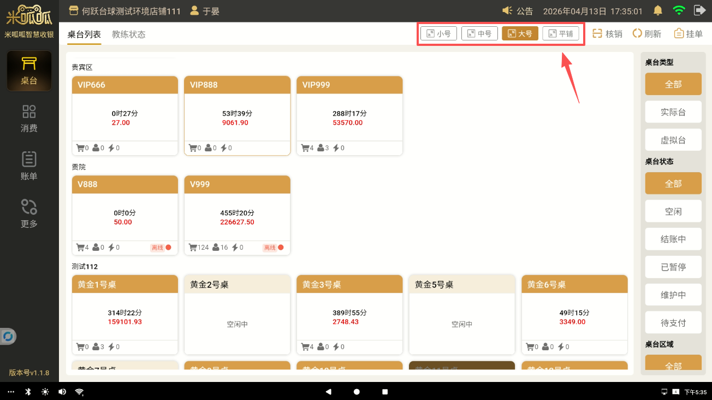Click the notification bell icon
This screenshot has width=712, height=400.
[x=658, y=10]
